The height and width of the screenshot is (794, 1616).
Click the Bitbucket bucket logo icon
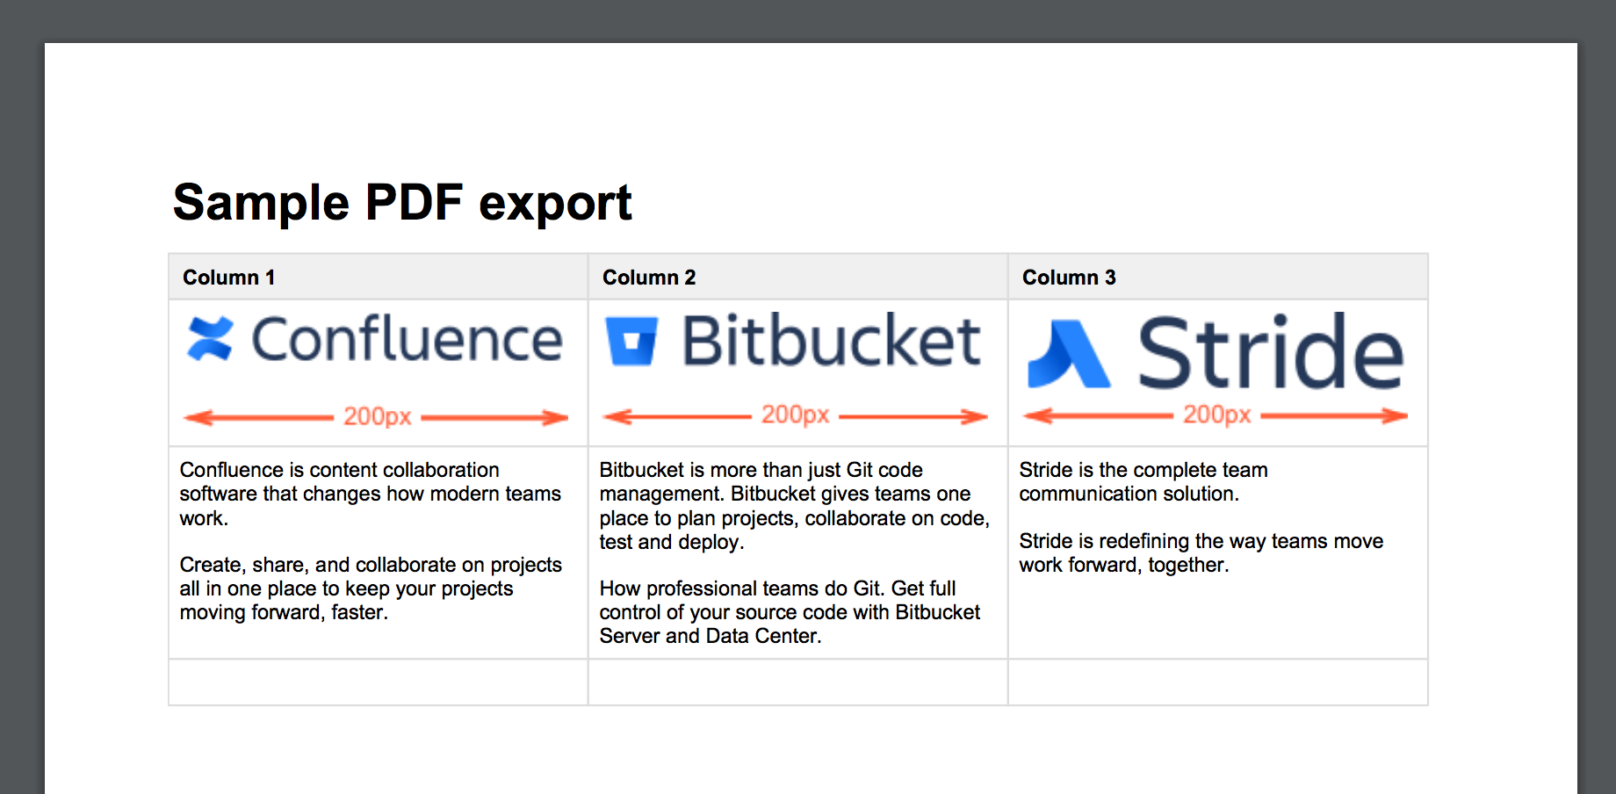(x=631, y=341)
